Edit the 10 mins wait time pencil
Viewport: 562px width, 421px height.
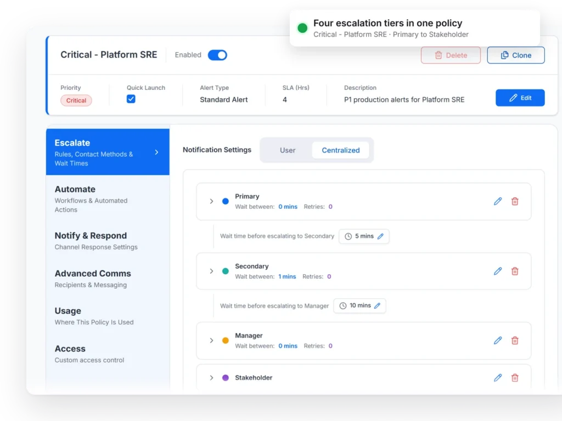(377, 306)
